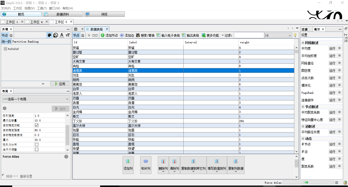Open the presets (预设) menu

pyautogui.click(x=12, y=176)
